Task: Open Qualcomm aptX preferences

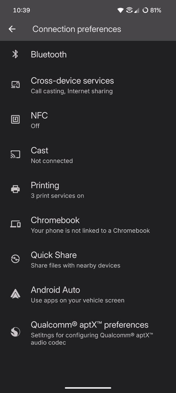Action: (x=88, y=333)
